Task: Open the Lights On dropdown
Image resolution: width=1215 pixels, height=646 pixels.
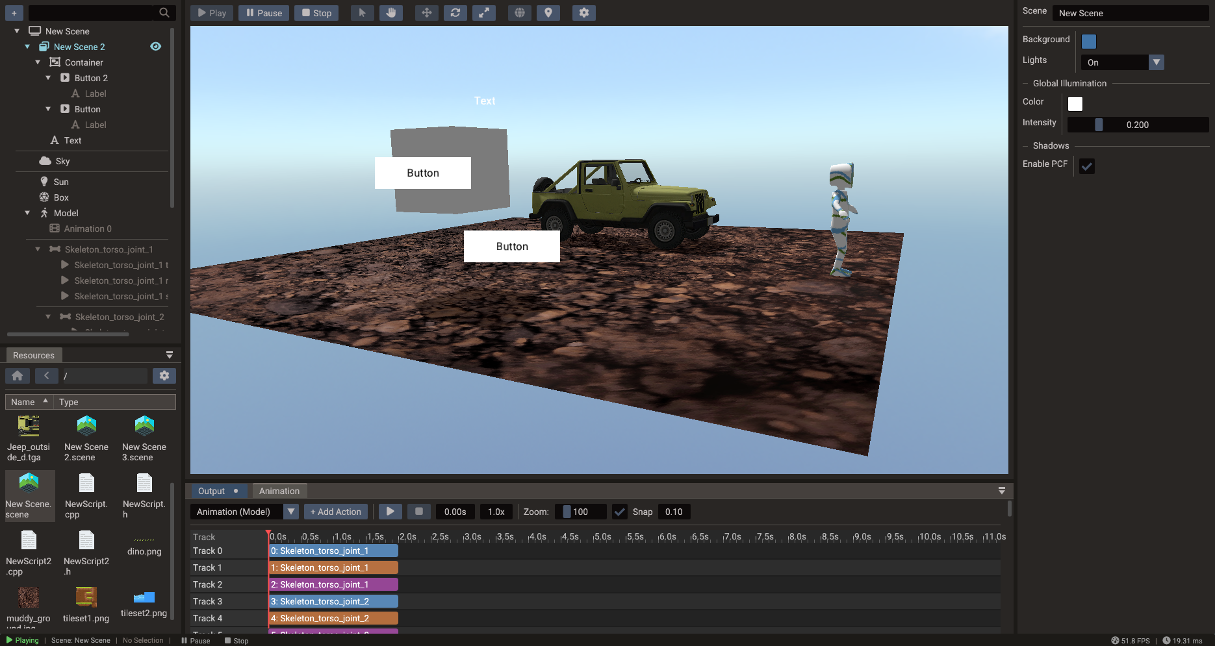Action: [x=1123, y=62]
